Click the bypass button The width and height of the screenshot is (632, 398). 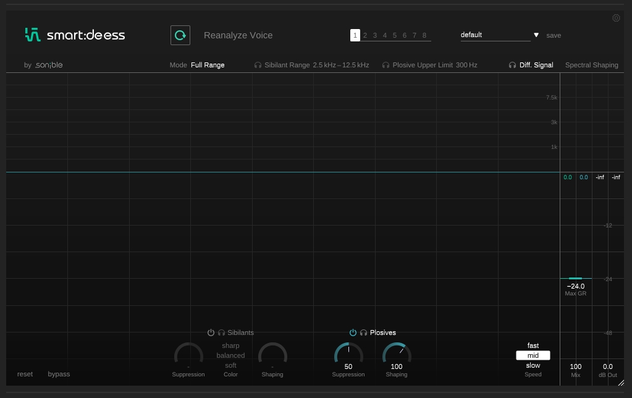[x=59, y=375]
